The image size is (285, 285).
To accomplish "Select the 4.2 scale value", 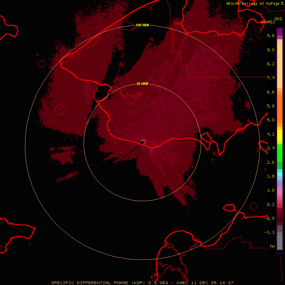I will (x=271, y=134).
